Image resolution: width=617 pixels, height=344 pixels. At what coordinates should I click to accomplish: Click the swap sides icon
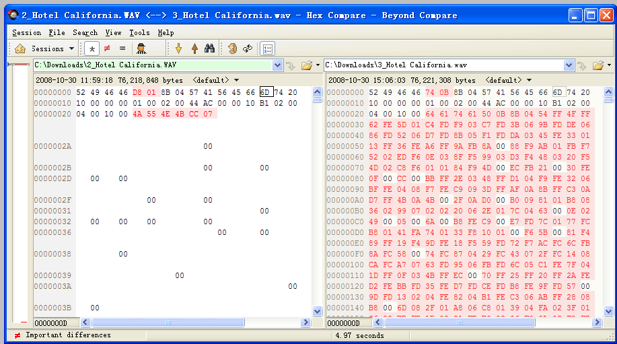coord(248,48)
